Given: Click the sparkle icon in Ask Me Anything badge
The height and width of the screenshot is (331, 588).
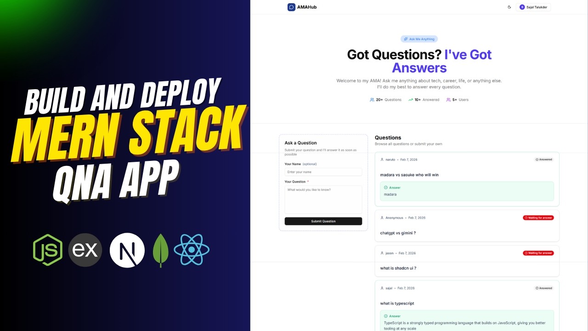Looking at the screenshot, I should tap(406, 39).
